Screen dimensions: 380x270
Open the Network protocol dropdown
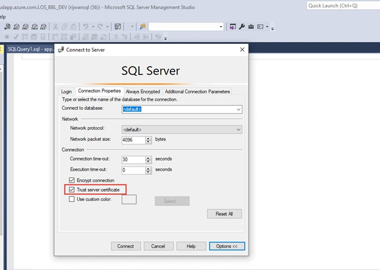tap(239, 130)
